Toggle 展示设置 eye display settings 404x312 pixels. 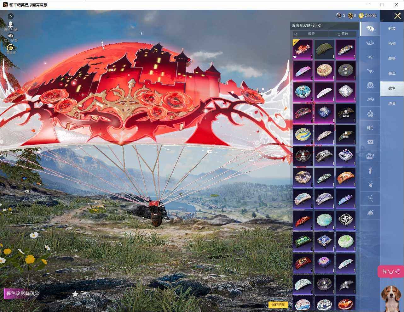click(x=10, y=37)
